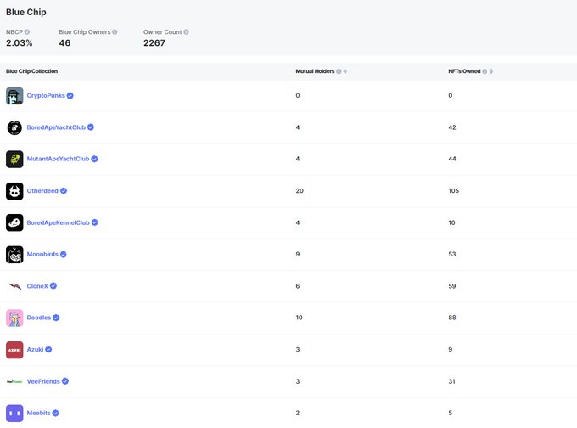Open the Doodles collection link
Image resolution: width=577 pixels, height=428 pixels.
(x=39, y=318)
